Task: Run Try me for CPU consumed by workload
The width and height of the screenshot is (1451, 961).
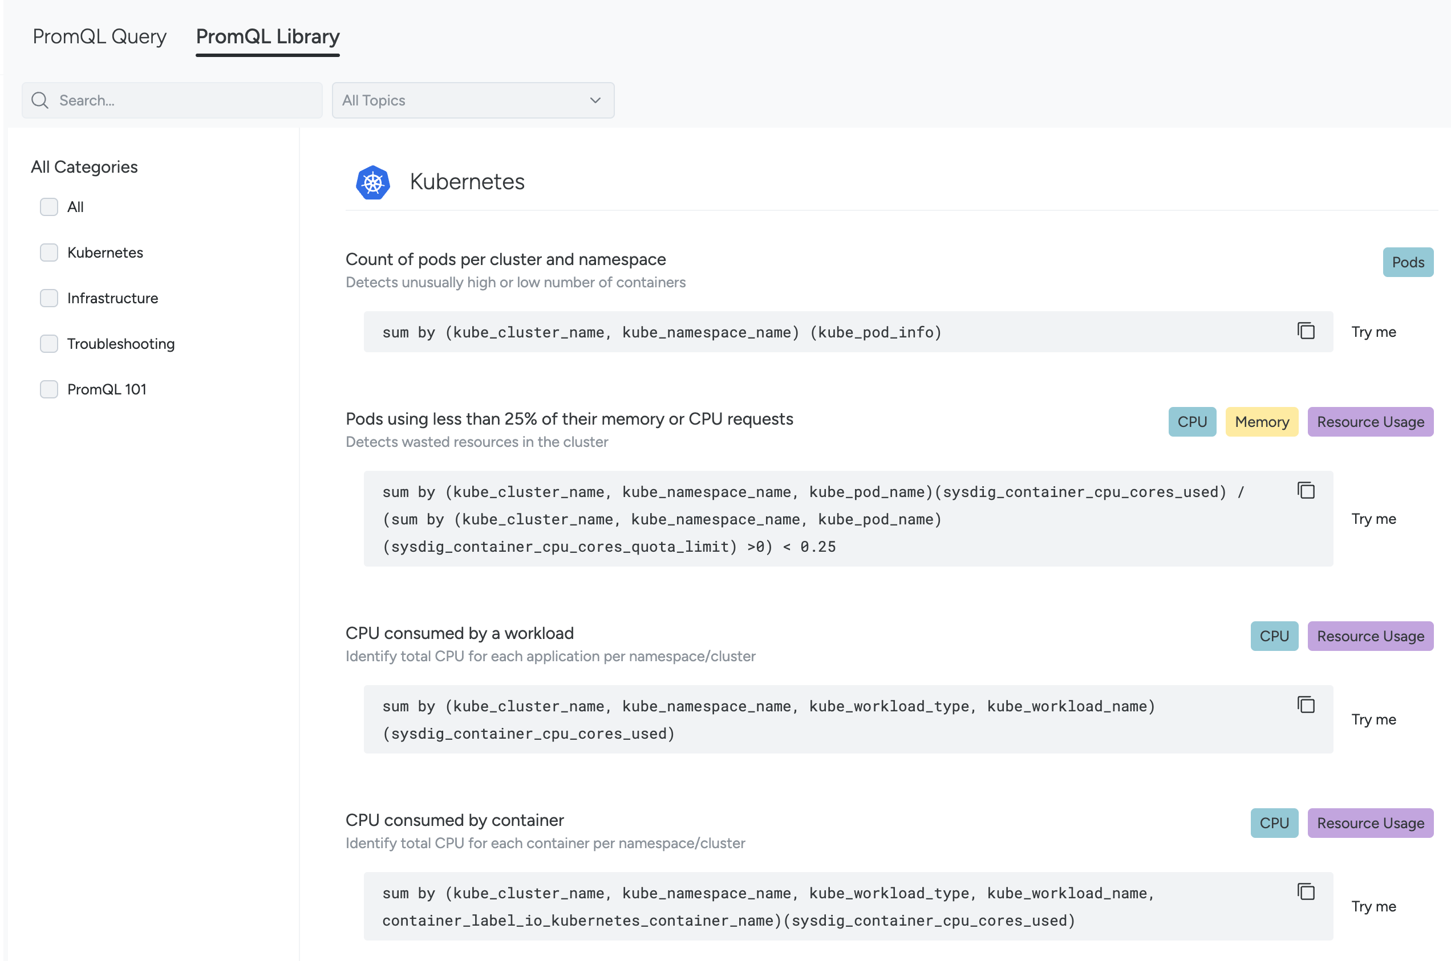Action: (1373, 719)
